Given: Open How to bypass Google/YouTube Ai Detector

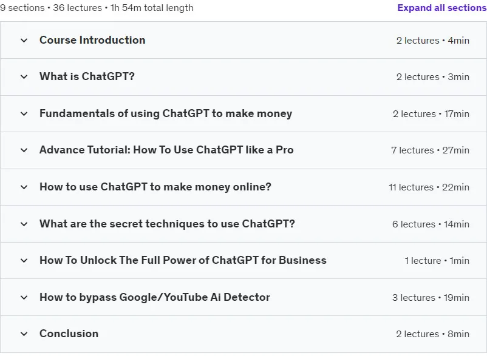Looking at the screenshot, I should click(x=155, y=297).
